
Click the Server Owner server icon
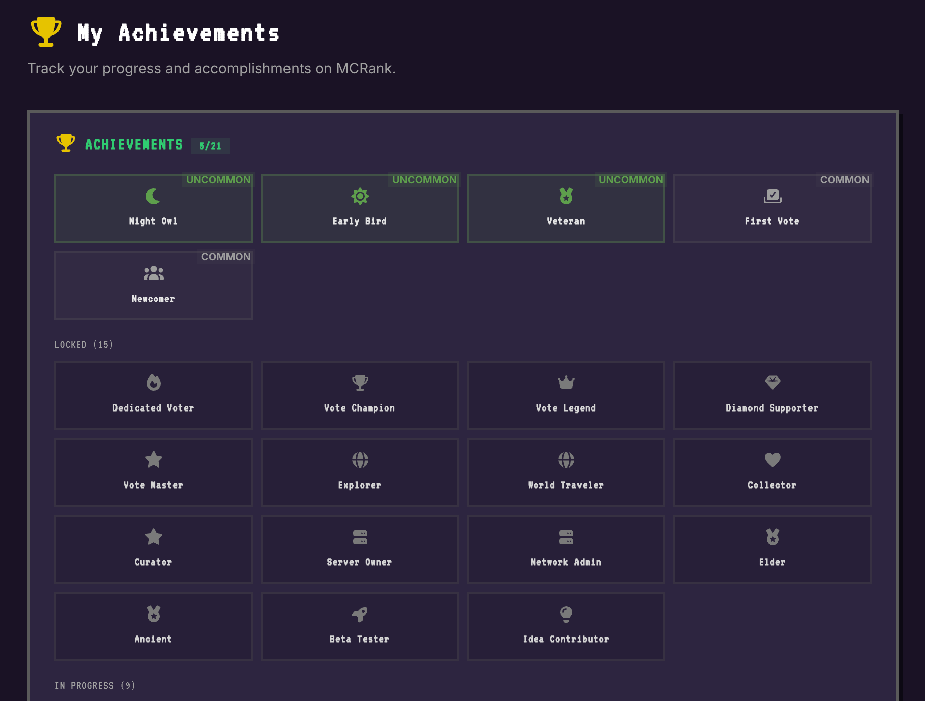coord(360,537)
